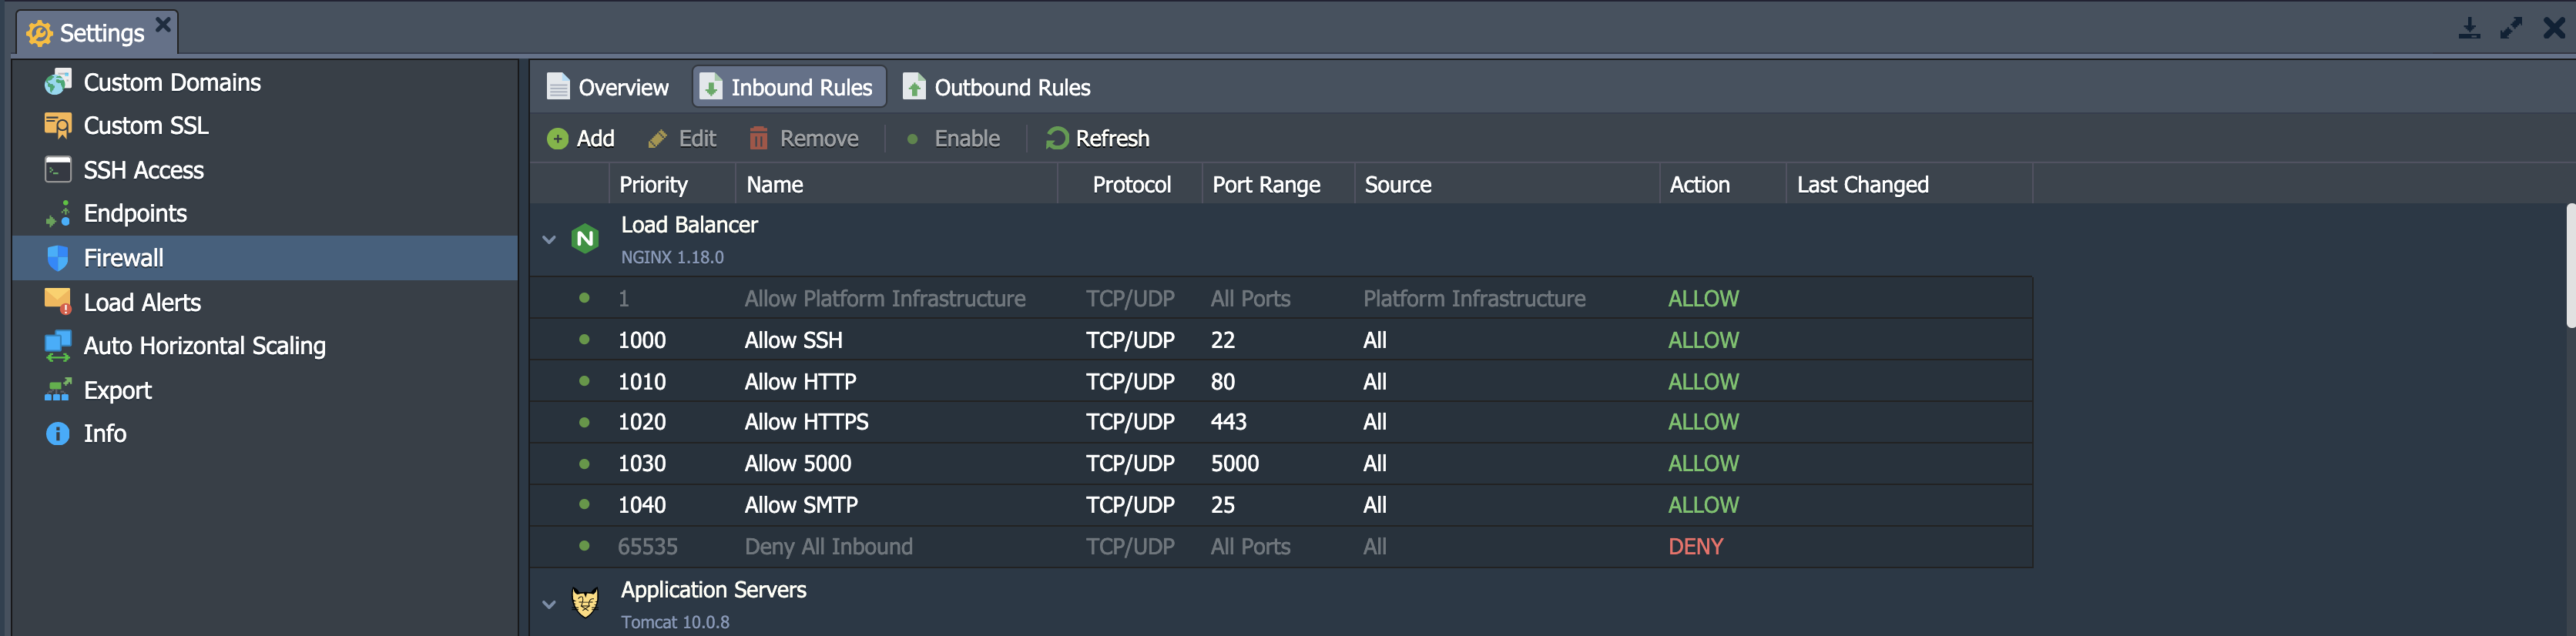Click the Info circle icon
The height and width of the screenshot is (636, 2576).
[58, 434]
